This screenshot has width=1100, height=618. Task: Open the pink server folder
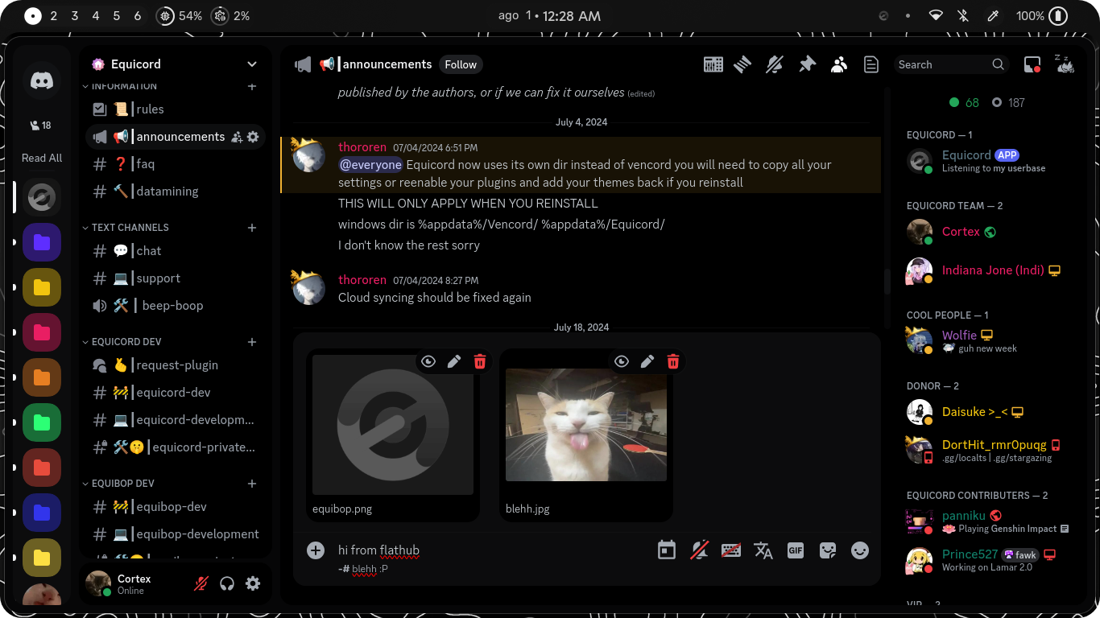pos(42,332)
